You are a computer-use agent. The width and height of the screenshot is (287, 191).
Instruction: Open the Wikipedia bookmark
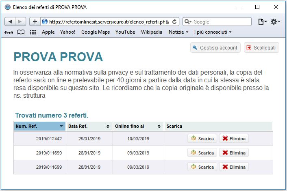151,32
